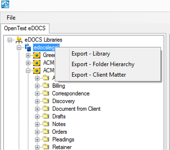Select the edocslegal library label
Image resolution: width=170 pixels, height=150 pixels.
pos(44,47)
